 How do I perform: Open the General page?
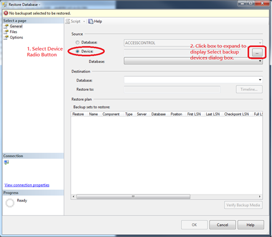[16, 26]
